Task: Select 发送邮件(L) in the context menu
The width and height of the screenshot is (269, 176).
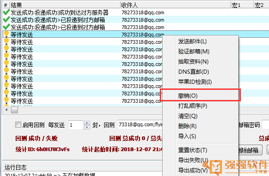Action: pos(193,41)
